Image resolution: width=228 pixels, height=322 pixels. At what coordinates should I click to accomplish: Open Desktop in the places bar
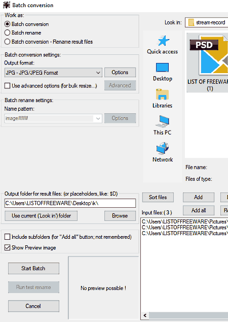(163, 72)
